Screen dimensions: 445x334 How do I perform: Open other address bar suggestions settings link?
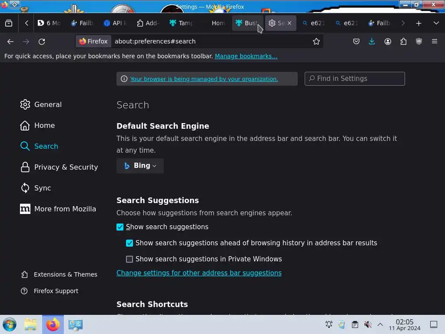point(199,273)
